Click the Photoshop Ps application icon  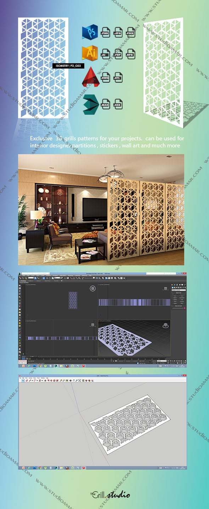coord(90,32)
